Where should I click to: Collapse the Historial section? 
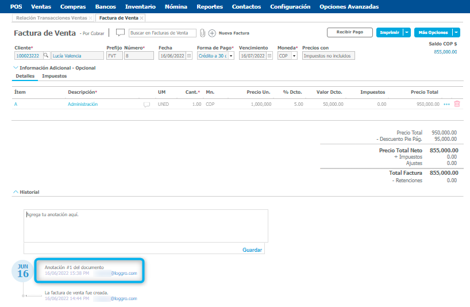(16, 192)
